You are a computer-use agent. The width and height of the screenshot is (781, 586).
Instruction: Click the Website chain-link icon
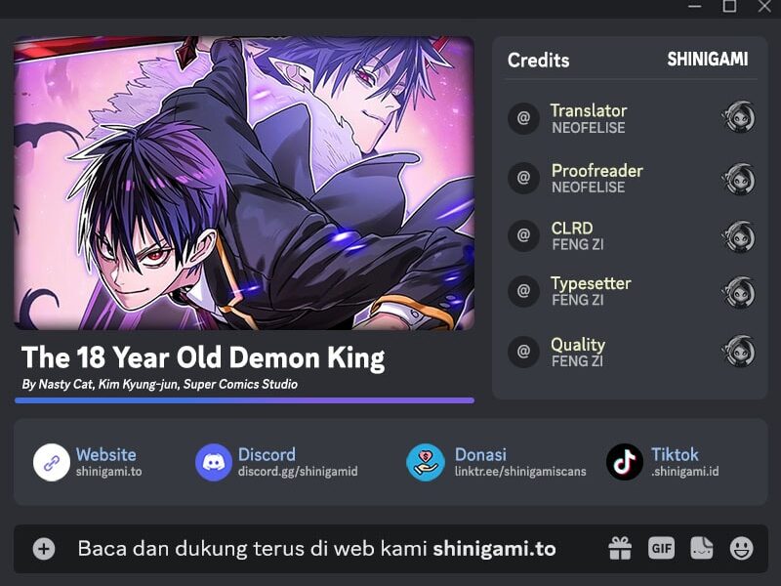(52, 462)
